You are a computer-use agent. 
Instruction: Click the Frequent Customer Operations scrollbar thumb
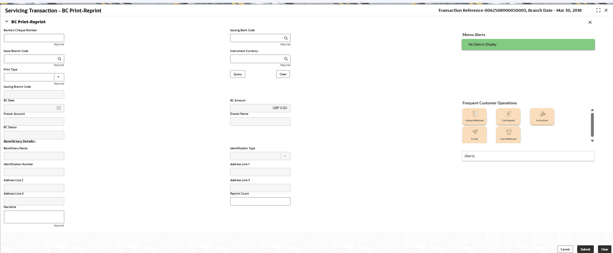coord(592,125)
